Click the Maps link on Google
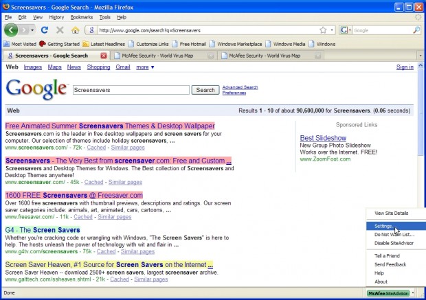Screen dimensions: 426x300 [x=54, y=67]
